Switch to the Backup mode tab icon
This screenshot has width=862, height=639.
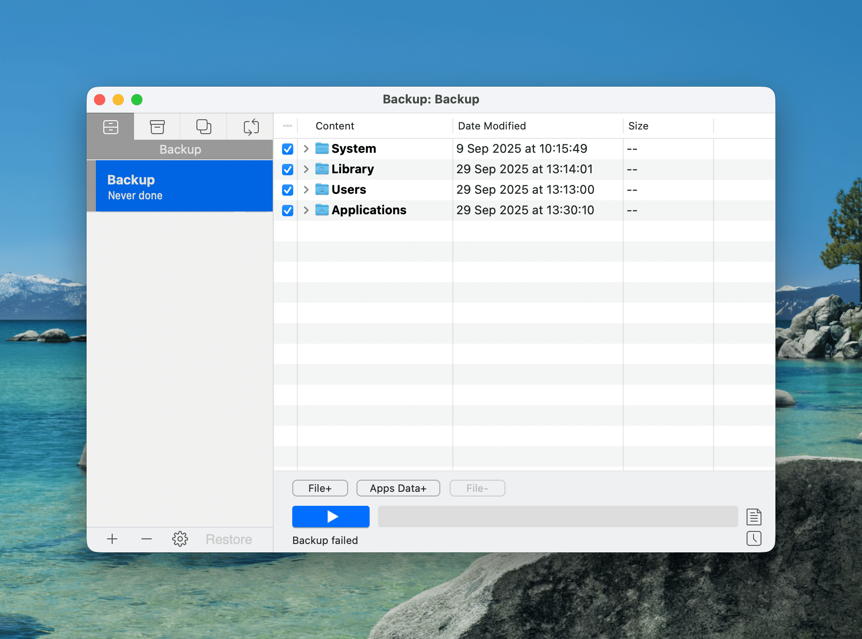(111, 127)
